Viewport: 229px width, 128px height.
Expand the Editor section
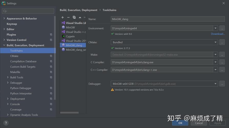(4, 29)
